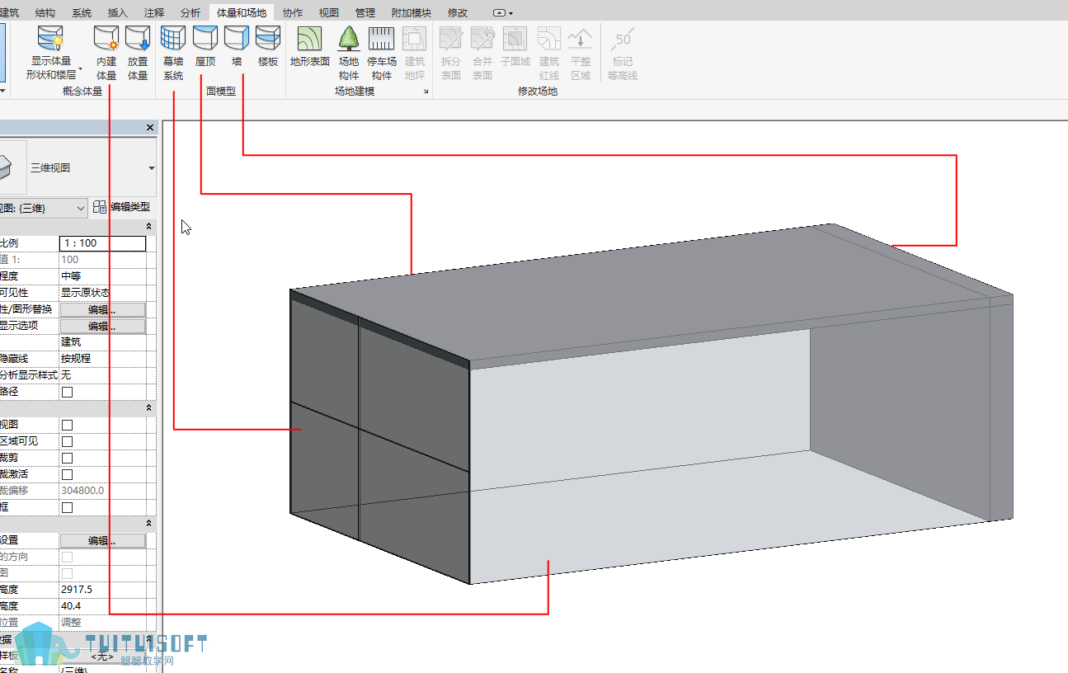Click 编辑 button for 显示选项
The width and height of the screenshot is (1068, 673).
click(102, 326)
